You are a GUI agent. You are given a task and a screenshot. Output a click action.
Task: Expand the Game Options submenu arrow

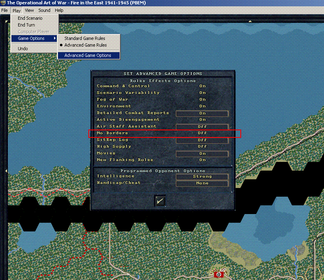click(x=55, y=38)
